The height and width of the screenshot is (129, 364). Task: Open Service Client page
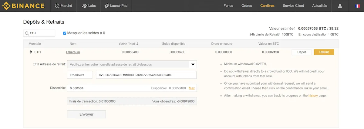[x=293, y=6]
